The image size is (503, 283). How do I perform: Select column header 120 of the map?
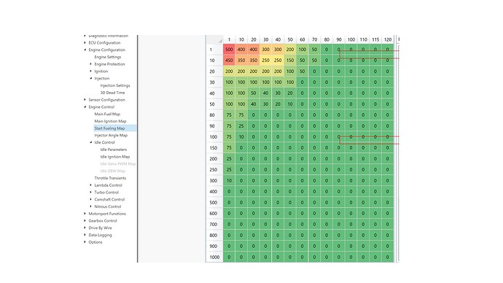[x=388, y=39]
